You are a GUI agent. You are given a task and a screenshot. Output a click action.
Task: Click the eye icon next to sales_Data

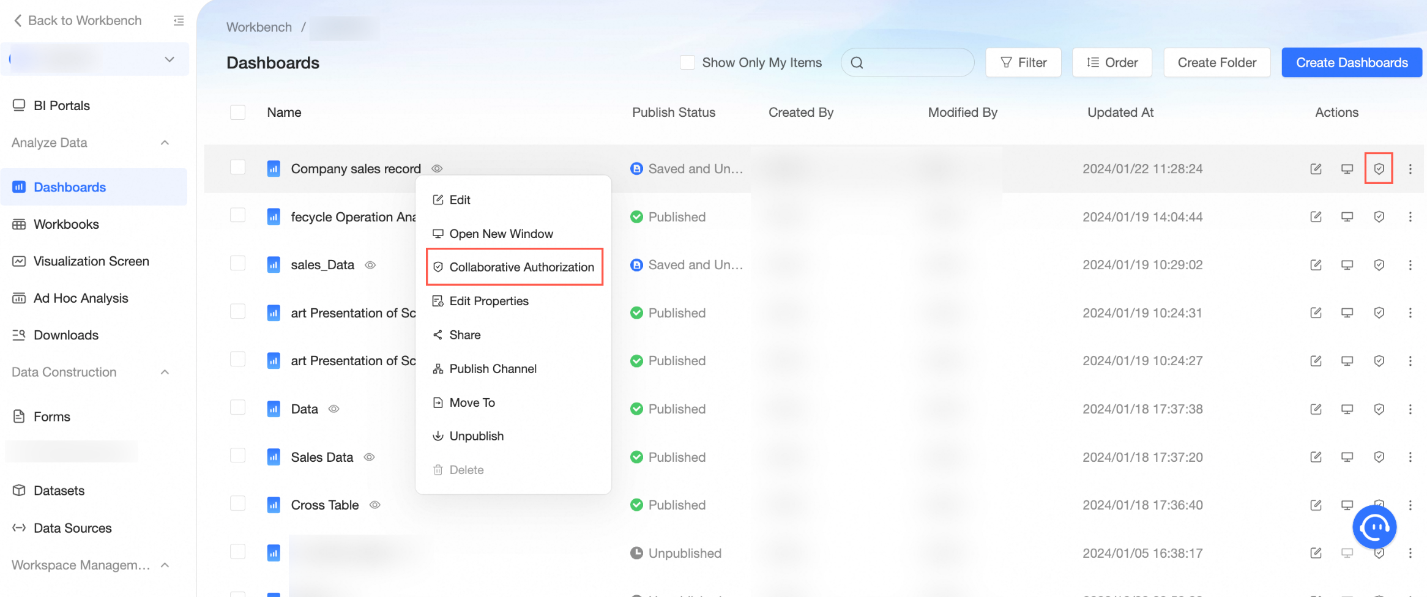(x=370, y=265)
